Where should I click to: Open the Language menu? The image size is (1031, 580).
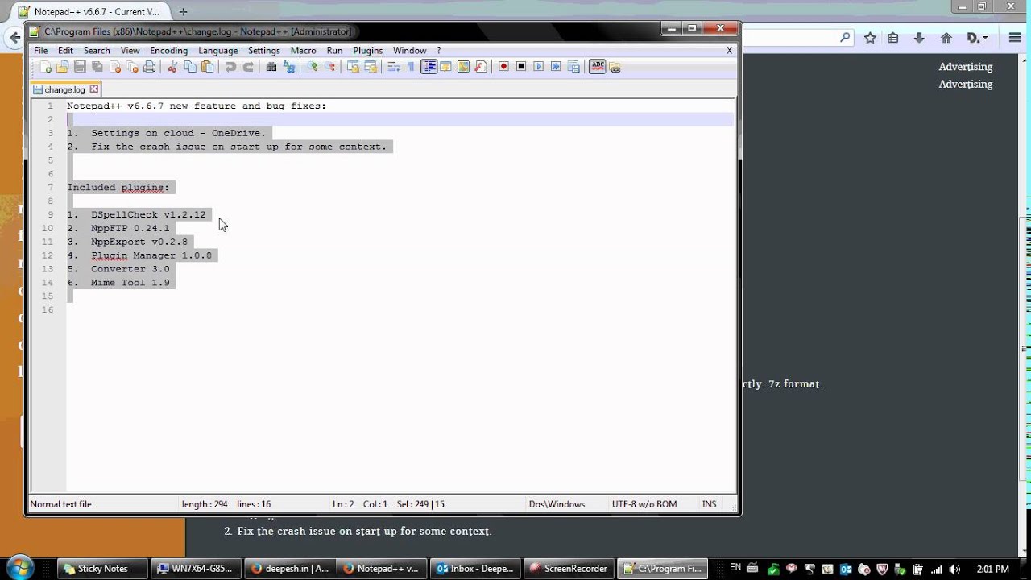click(x=217, y=50)
